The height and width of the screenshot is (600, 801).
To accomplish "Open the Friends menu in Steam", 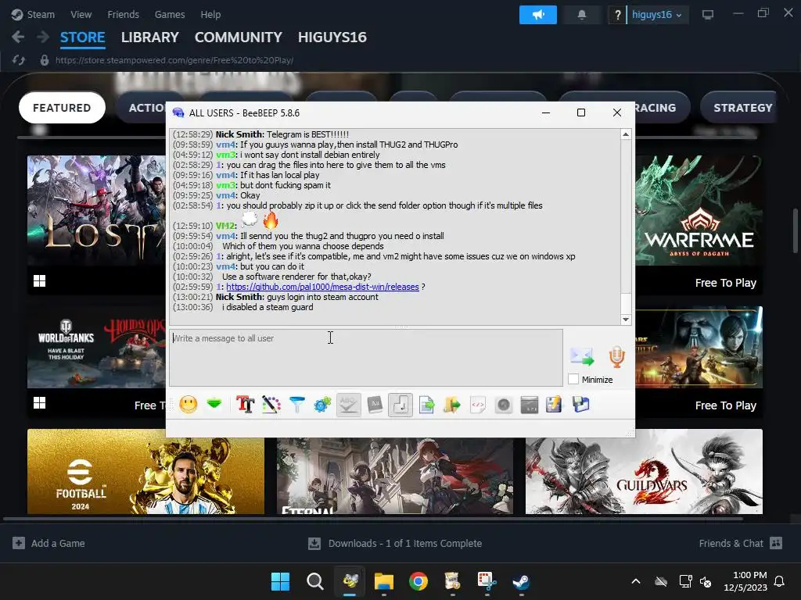I will pyautogui.click(x=123, y=14).
